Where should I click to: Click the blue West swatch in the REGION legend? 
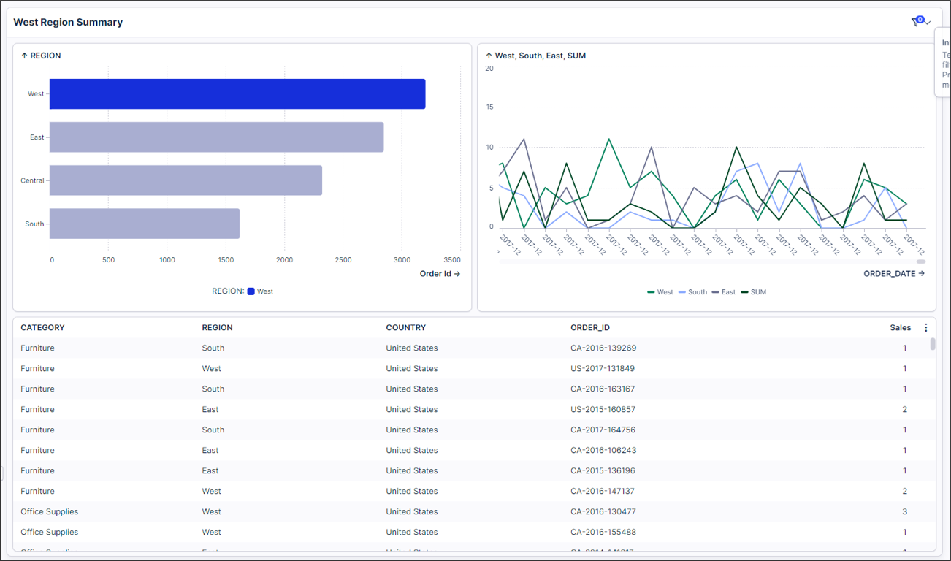click(251, 291)
